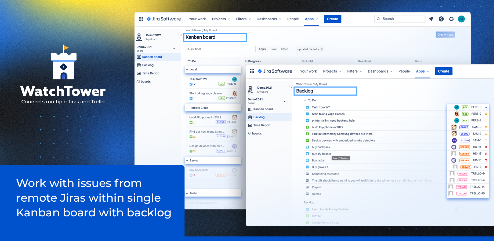Open app switcher grid in Backlog window
494x241 pixels.
coord(252,71)
